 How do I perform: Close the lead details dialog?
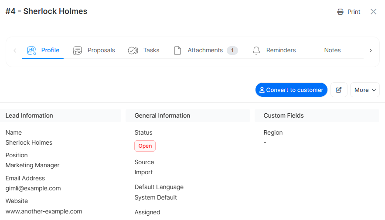tap(373, 12)
